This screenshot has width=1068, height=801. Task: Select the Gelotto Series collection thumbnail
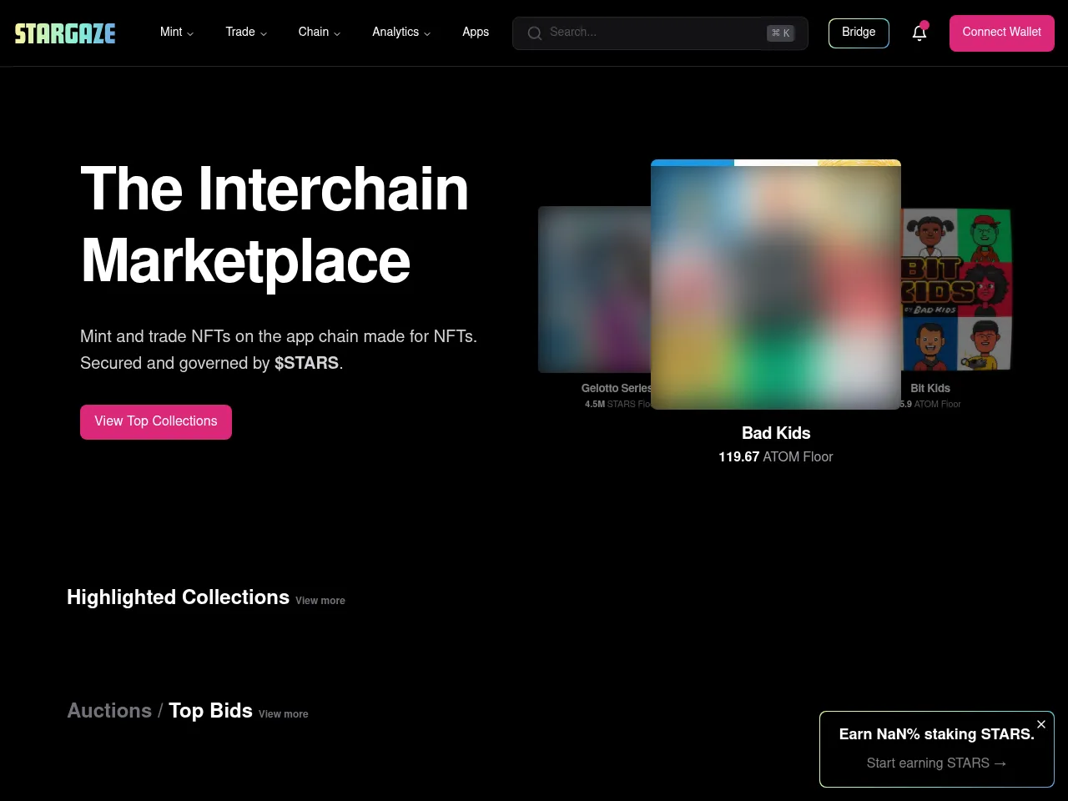coord(594,290)
